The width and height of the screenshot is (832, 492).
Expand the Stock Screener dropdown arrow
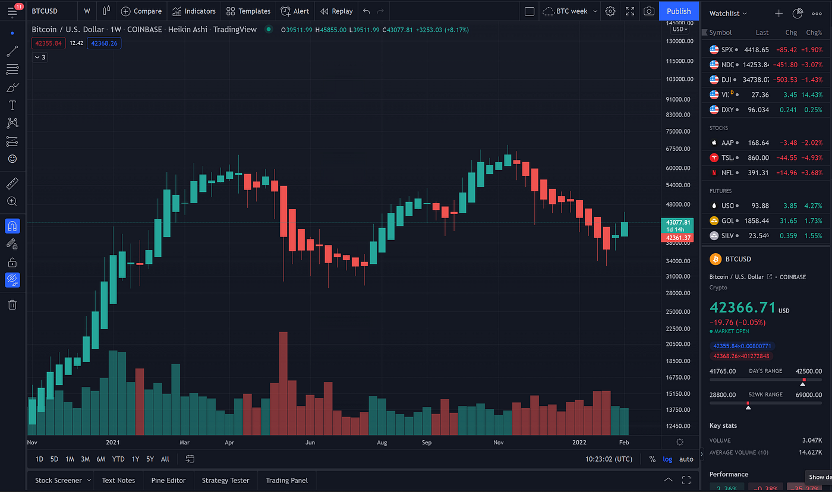89,480
